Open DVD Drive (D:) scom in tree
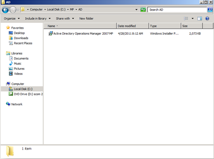This screenshot has width=214, height=159. [28, 94]
